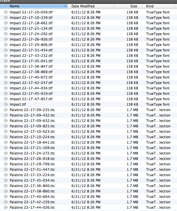
Task: Select file name Impact 22-17-47-857.ttf
Action: point(31,99)
